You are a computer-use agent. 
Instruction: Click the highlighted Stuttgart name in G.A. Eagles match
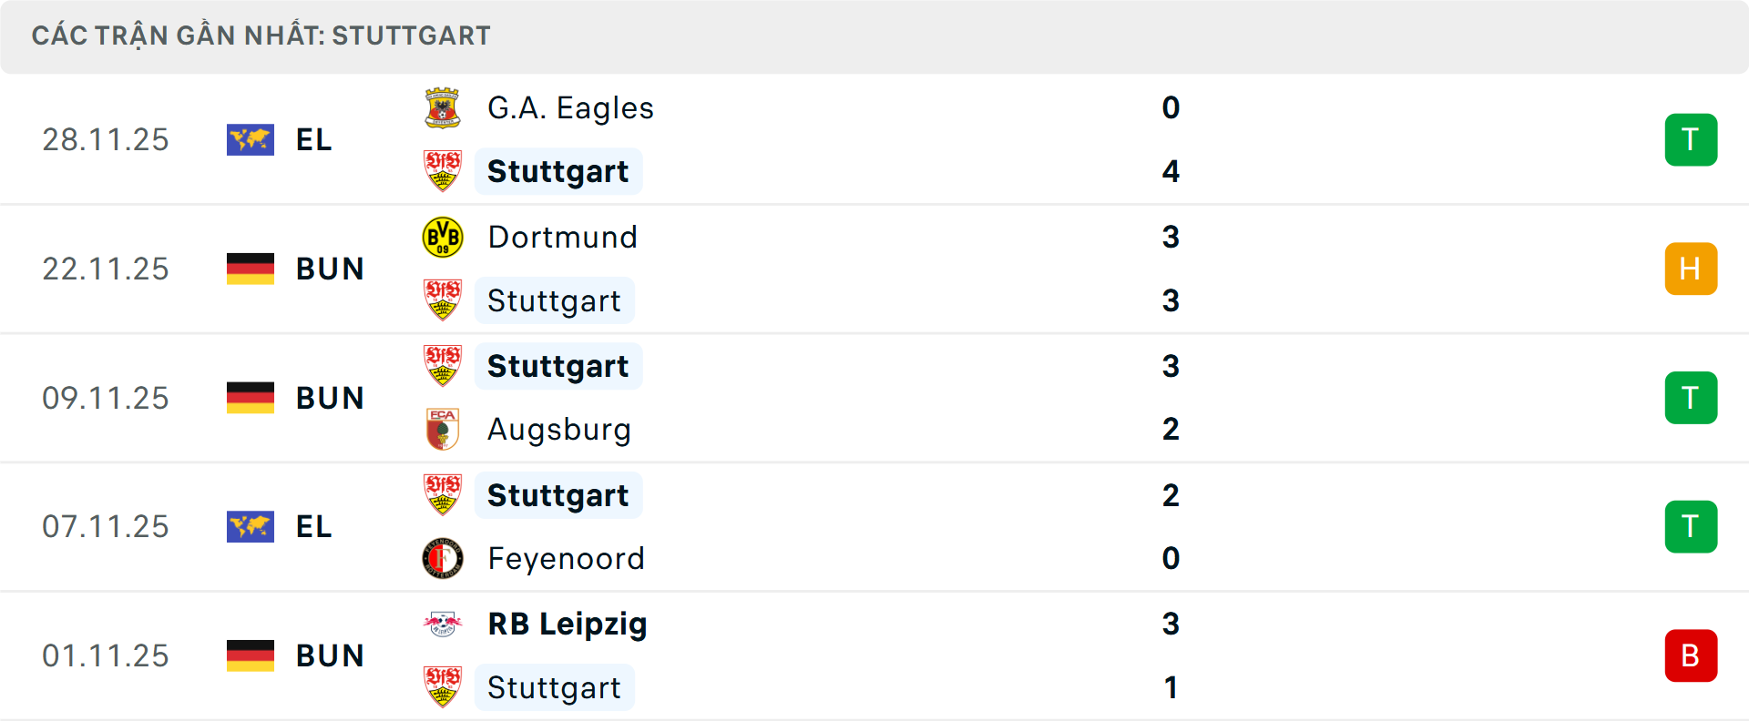pyautogui.click(x=557, y=171)
